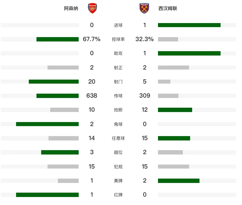This screenshot has width=242, height=205.
Task: Click the Arsenal club crest icon
Action: click(92, 8)
